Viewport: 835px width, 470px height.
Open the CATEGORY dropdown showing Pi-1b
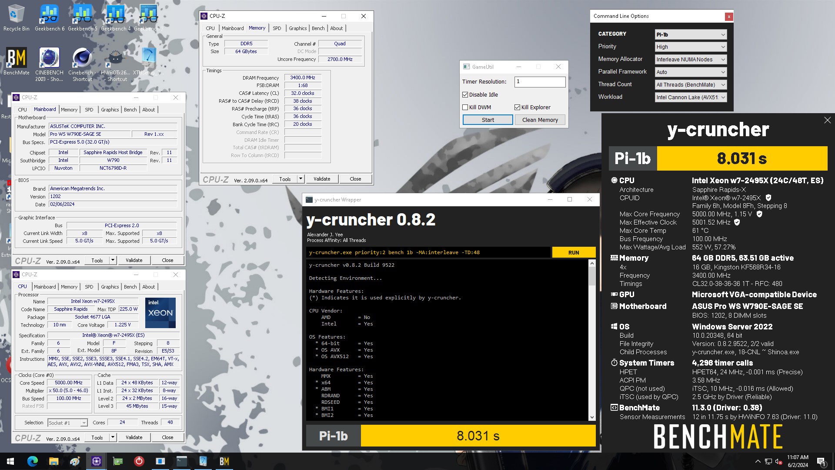[x=691, y=34]
